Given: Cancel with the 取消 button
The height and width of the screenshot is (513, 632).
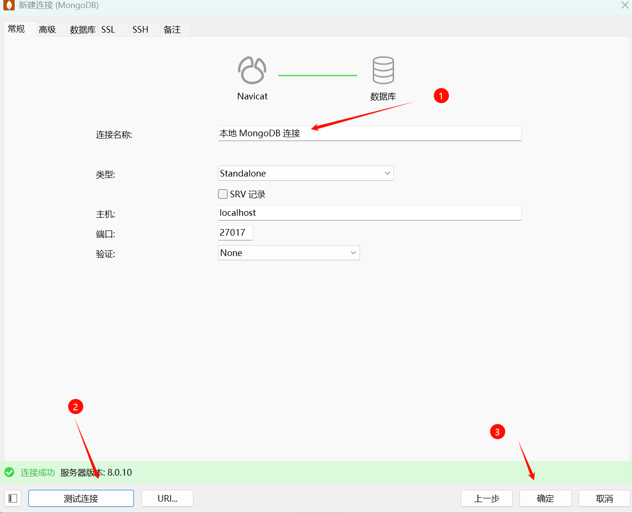Looking at the screenshot, I should pyautogui.click(x=605, y=498).
